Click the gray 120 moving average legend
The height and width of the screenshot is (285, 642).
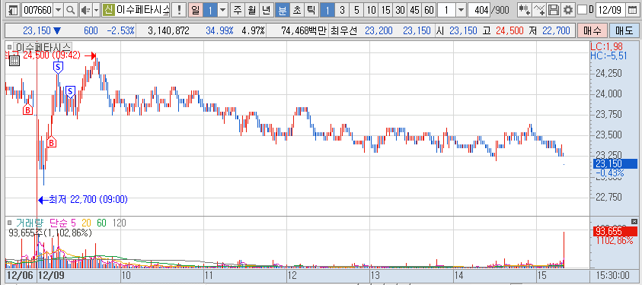(x=119, y=223)
